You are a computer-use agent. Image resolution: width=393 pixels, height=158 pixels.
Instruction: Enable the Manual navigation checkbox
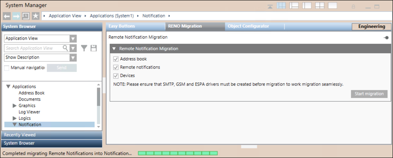pyautogui.click(x=7, y=68)
